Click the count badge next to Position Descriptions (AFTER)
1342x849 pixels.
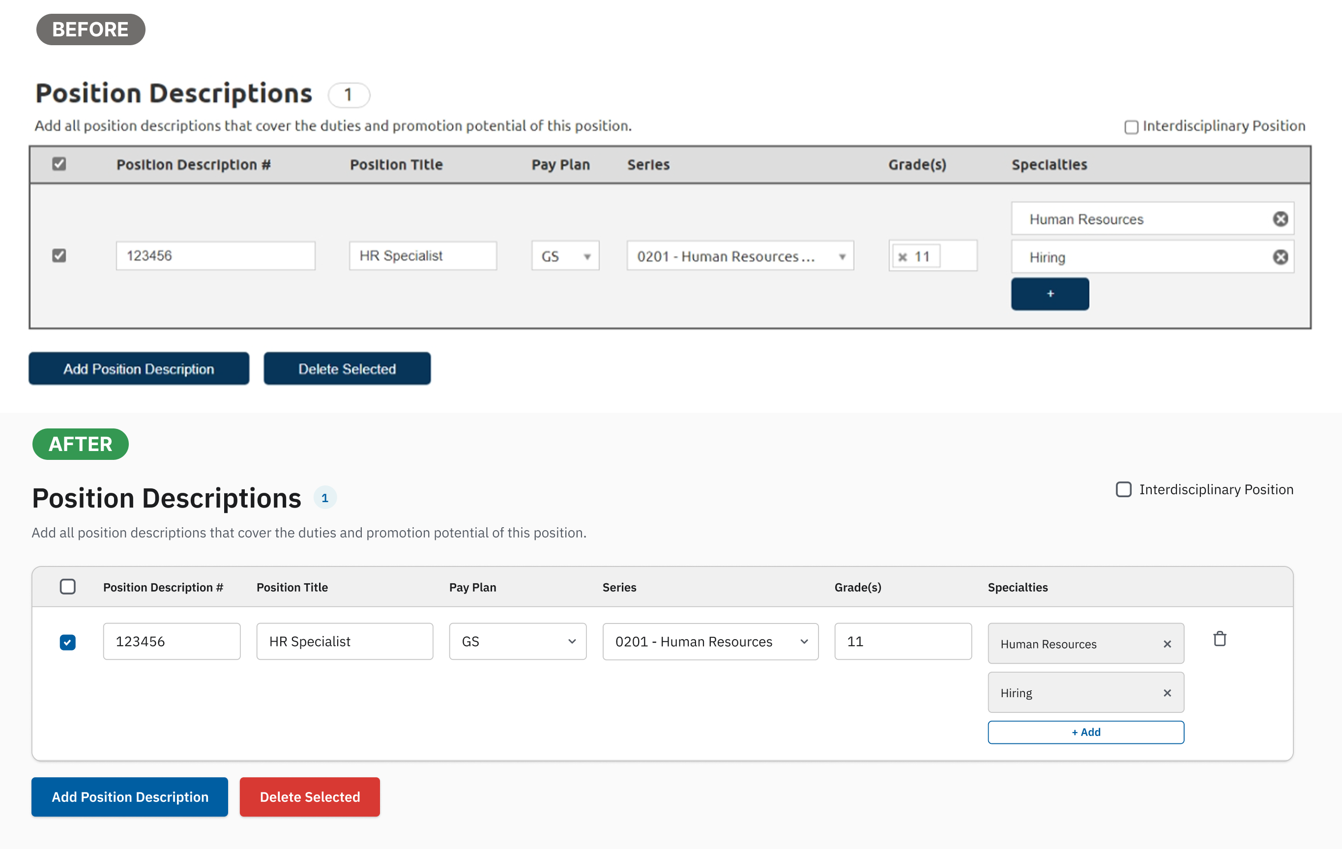point(325,497)
